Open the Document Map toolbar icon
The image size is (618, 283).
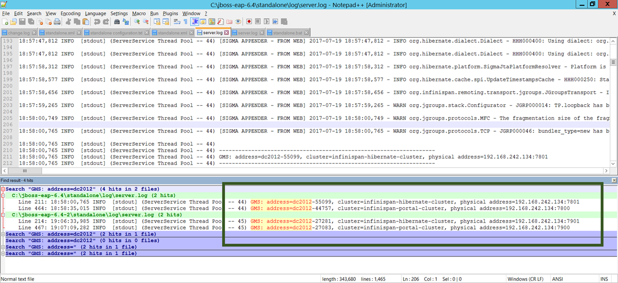[x=212, y=22]
